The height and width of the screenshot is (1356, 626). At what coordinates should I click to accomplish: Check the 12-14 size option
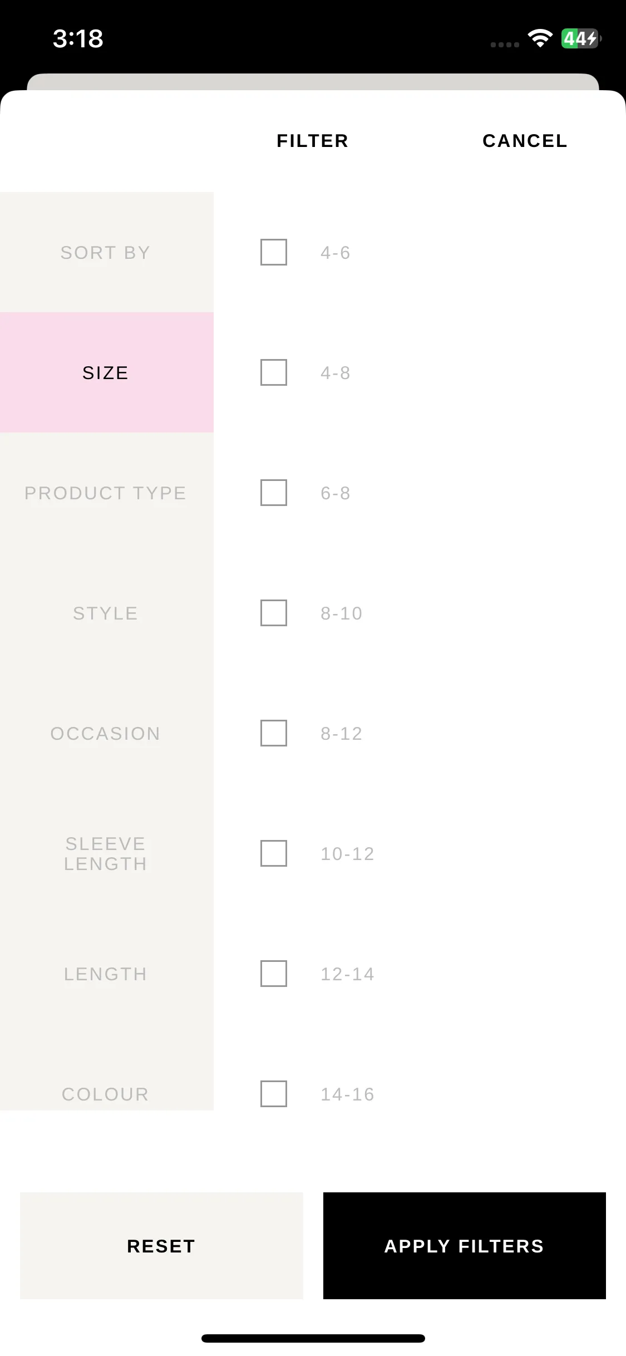click(x=274, y=974)
